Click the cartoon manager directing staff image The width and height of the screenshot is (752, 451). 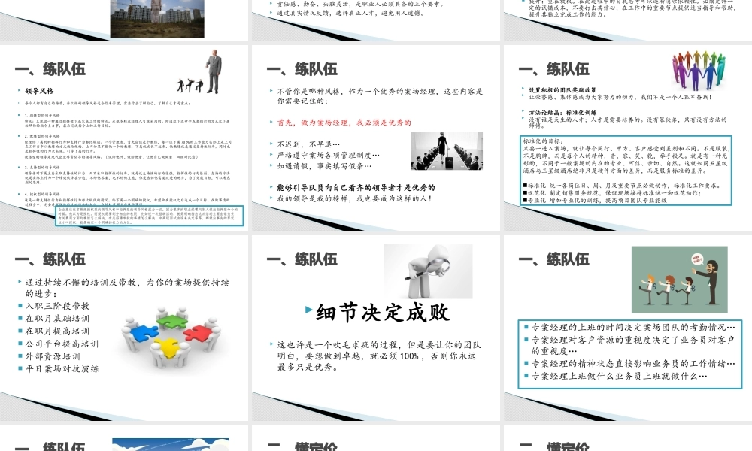679,280
